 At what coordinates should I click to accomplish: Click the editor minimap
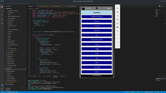click(x=158, y=13)
